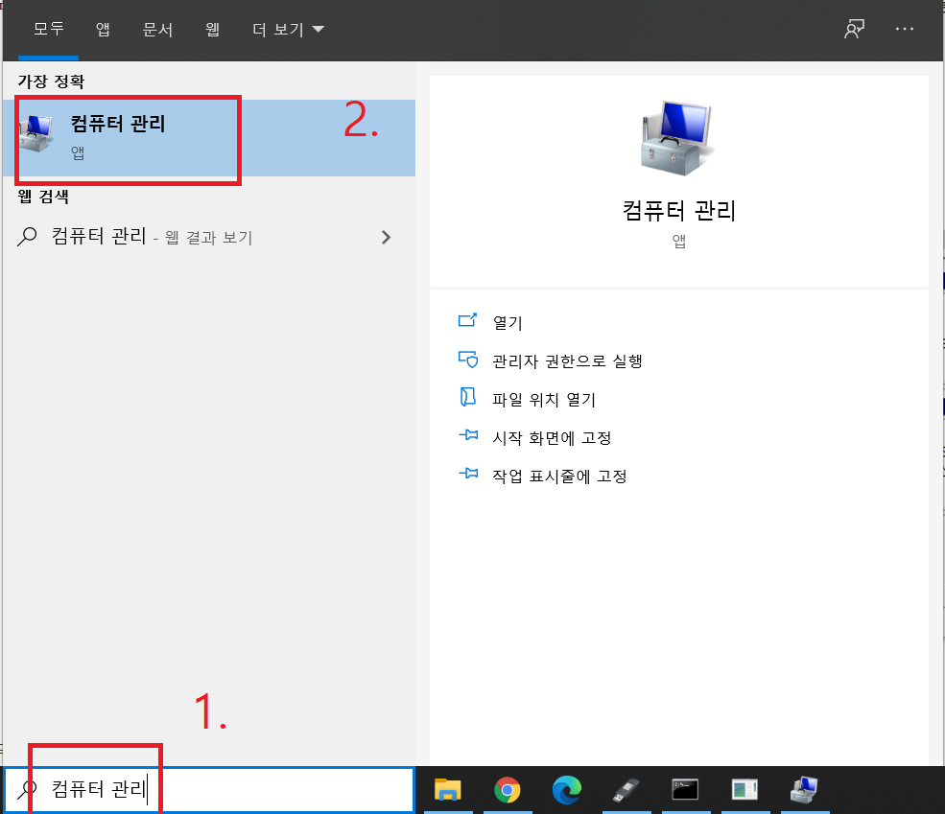
Task: Click the pin icon next to 시작 화면에 고정
Action: click(467, 435)
